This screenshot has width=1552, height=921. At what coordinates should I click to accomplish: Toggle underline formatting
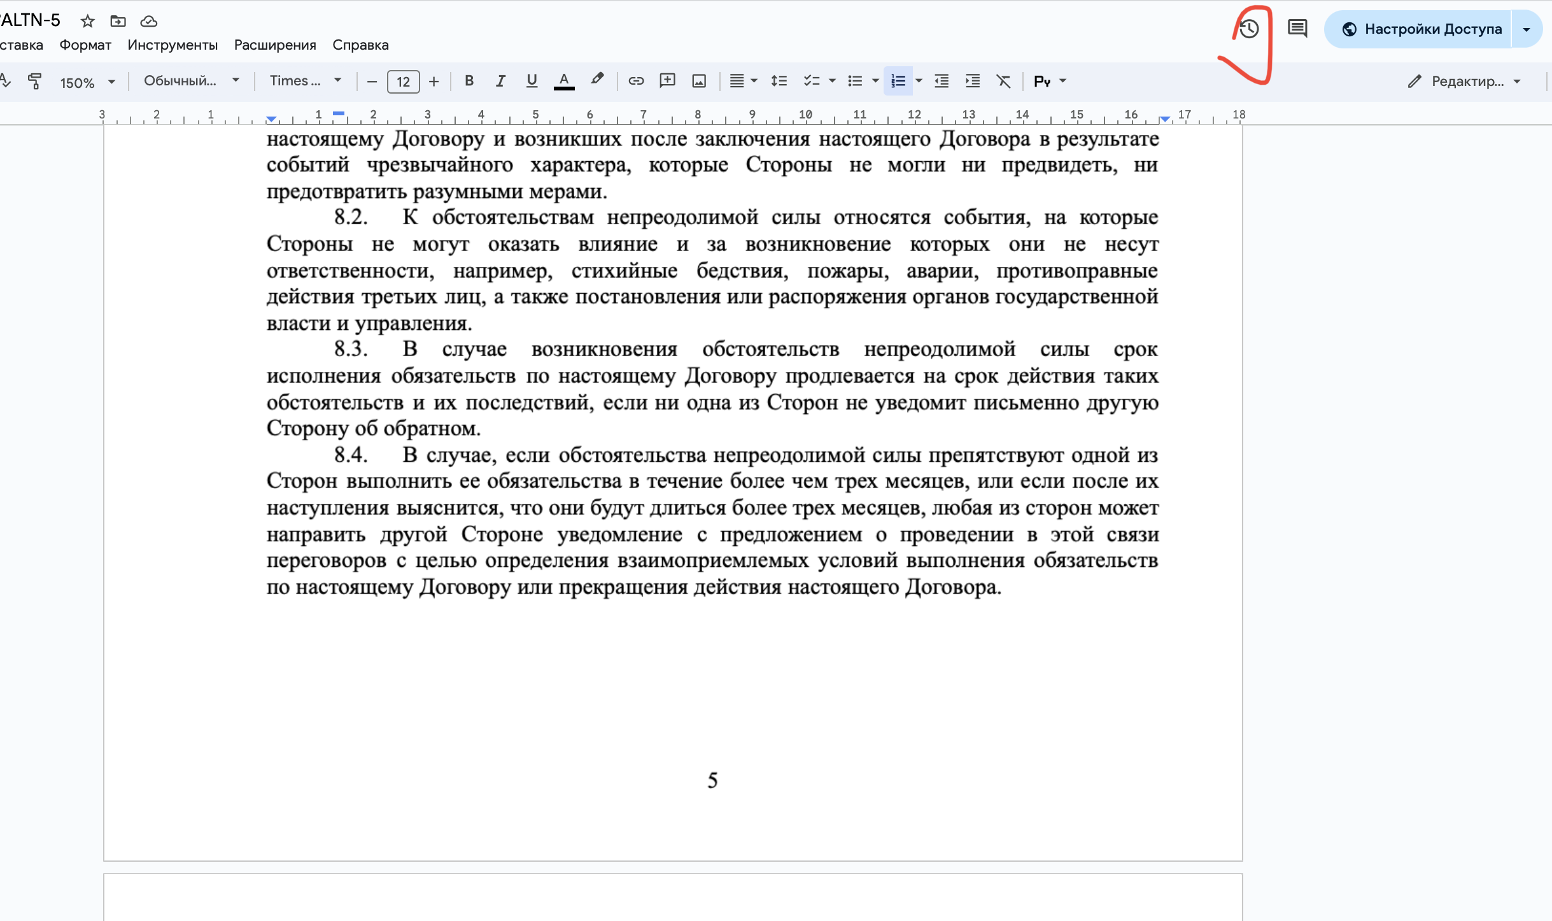pyautogui.click(x=532, y=81)
